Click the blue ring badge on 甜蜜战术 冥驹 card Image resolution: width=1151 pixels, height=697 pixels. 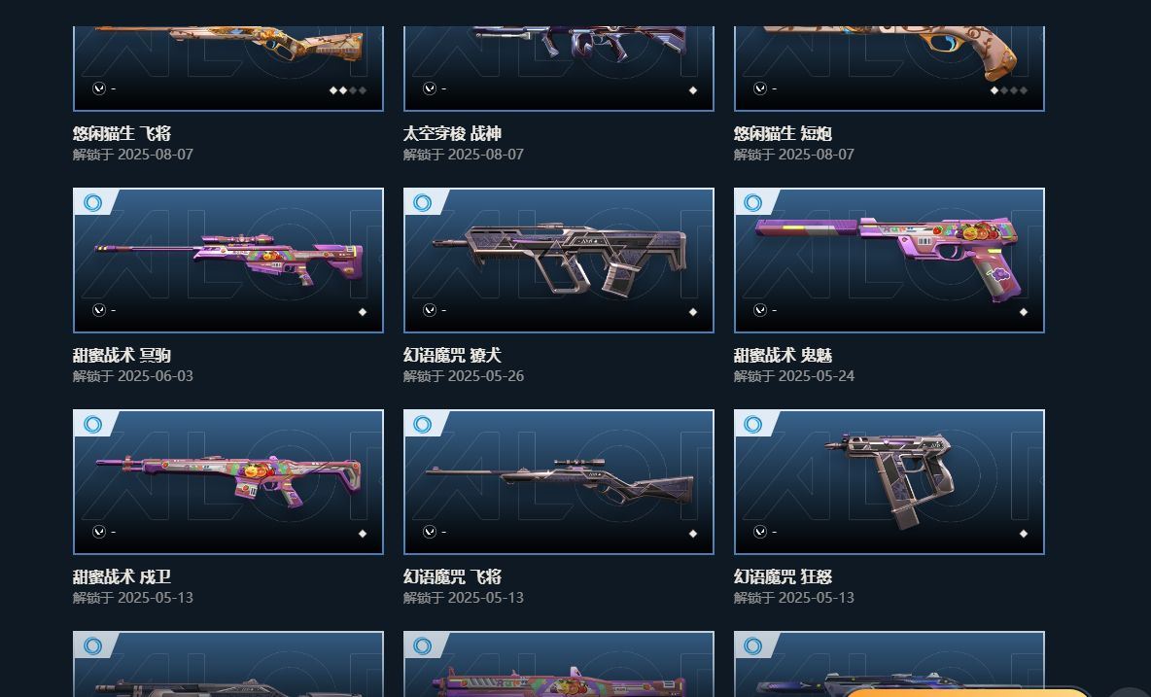[x=92, y=202]
